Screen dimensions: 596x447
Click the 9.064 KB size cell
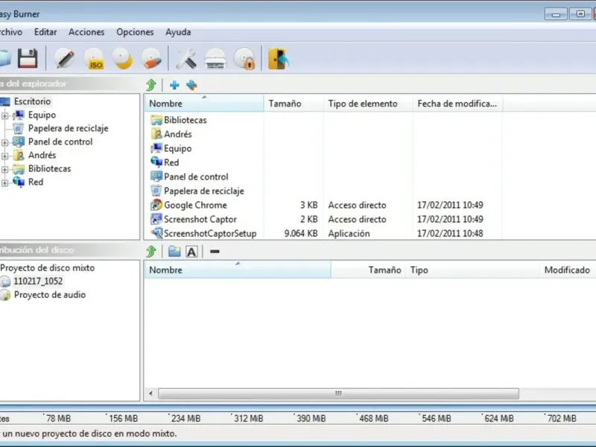click(301, 233)
